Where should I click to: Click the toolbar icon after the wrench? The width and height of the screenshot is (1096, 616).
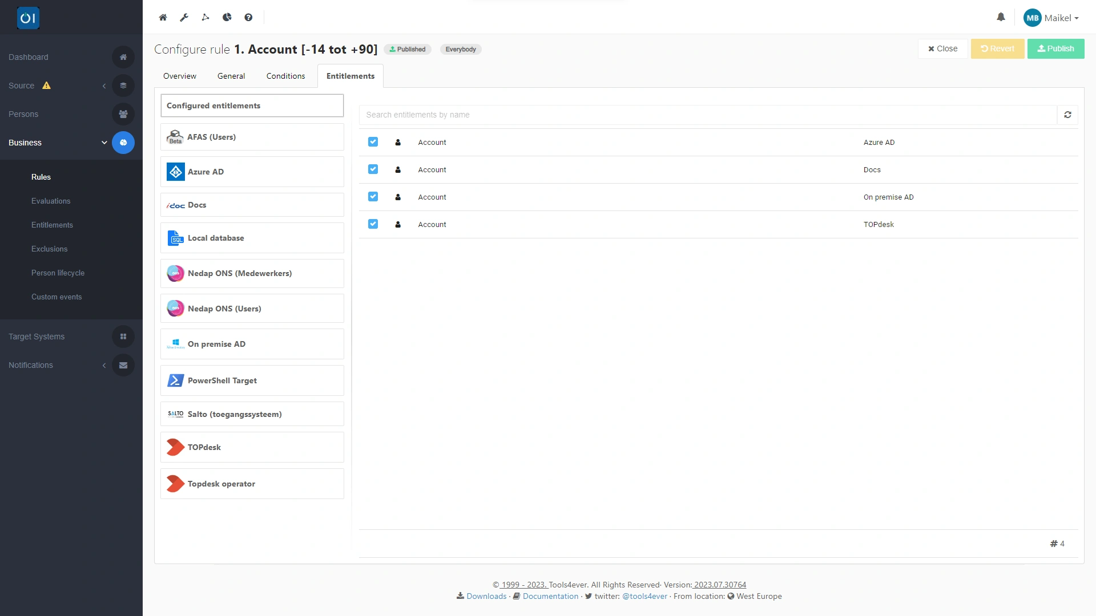pyautogui.click(x=205, y=17)
